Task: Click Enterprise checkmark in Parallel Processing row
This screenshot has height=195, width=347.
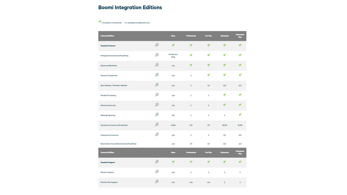Action: pyautogui.click(x=224, y=95)
